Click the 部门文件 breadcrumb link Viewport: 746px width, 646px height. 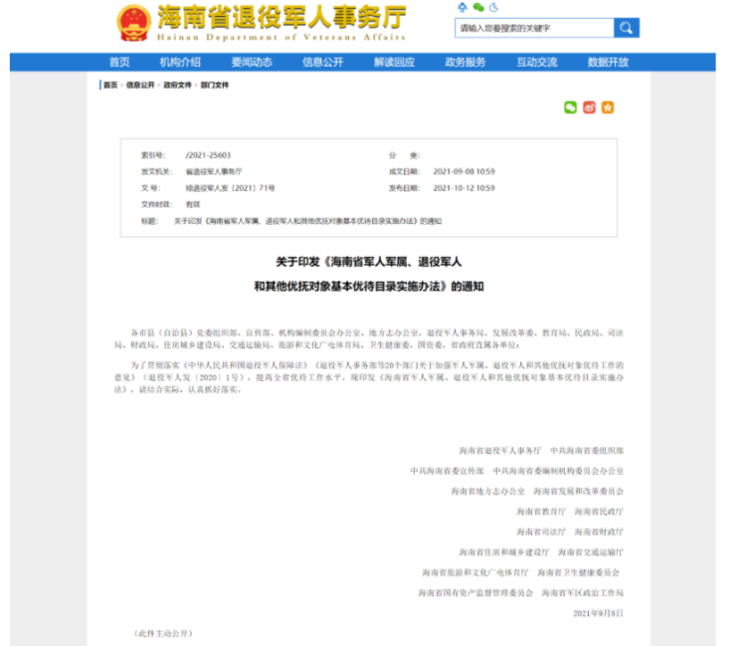pyautogui.click(x=215, y=86)
